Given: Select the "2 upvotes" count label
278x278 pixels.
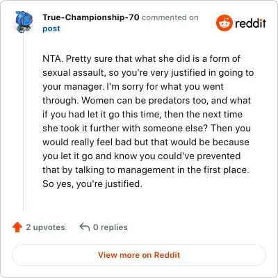Looking at the screenshot, I should [45, 227].
